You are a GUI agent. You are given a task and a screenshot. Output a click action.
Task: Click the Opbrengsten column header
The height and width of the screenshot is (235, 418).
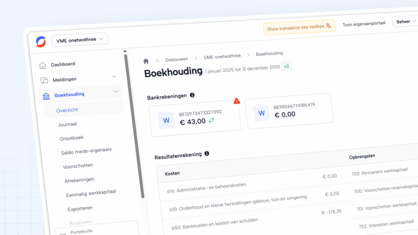[362, 157]
